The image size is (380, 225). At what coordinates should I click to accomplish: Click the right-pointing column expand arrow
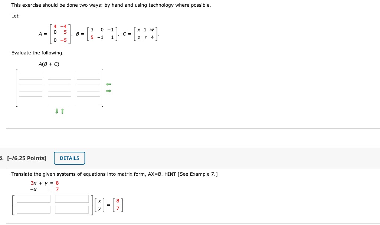(x=108, y=90)
